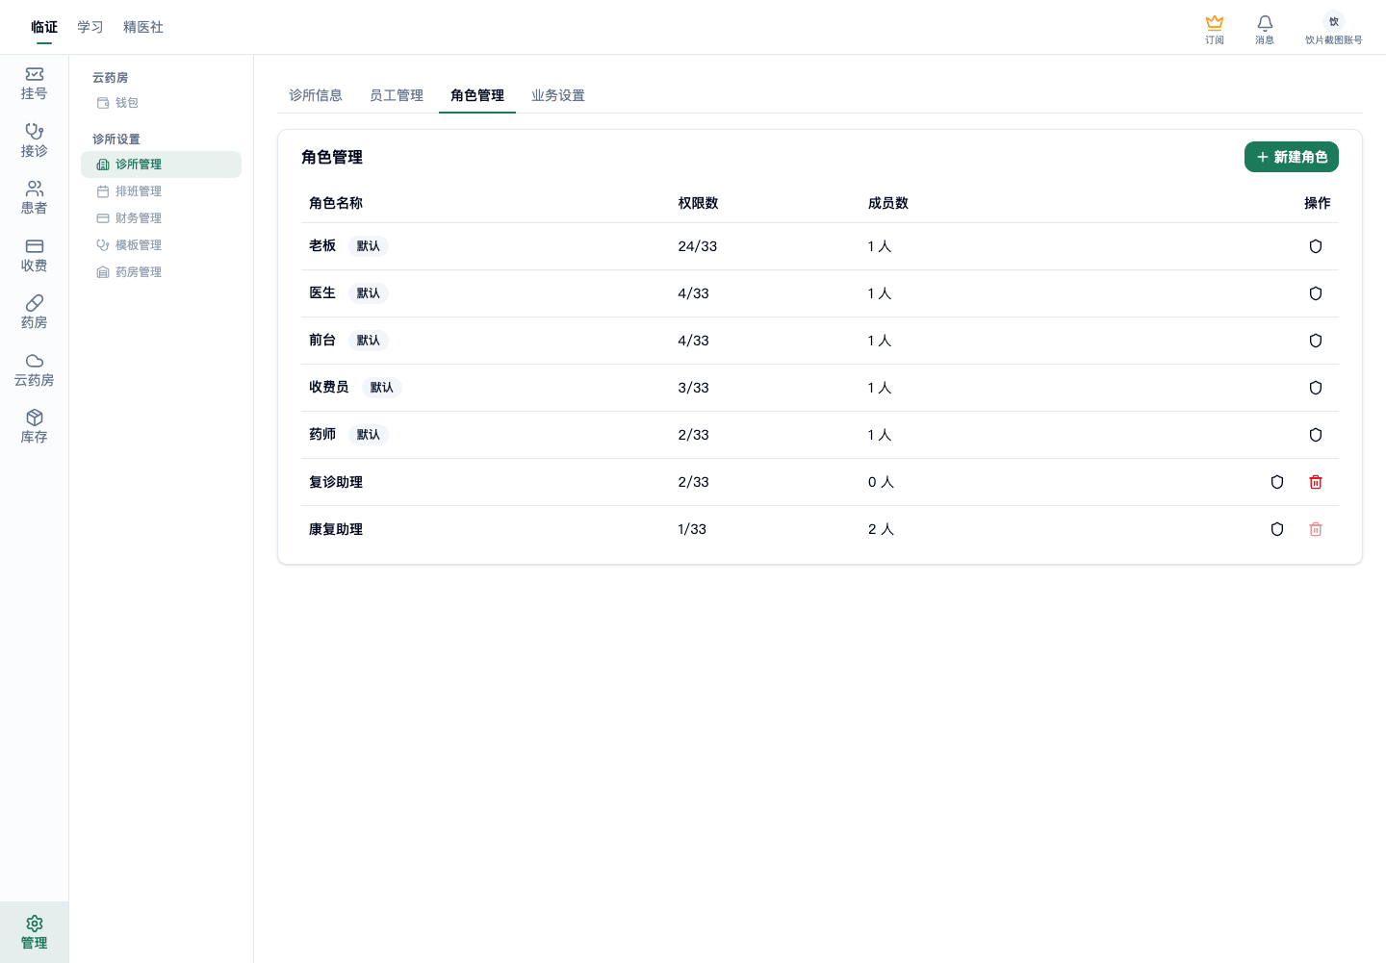
Task: Edit permissions shield for 复诊助理 role
Action: pos(1277,482)
